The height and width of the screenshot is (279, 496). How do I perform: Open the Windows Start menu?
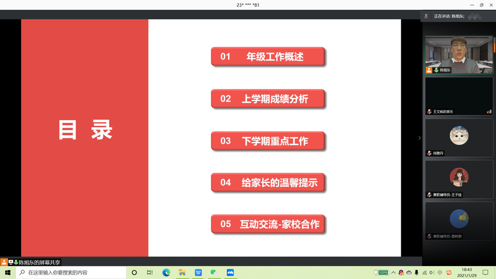[x=7, y=272]
